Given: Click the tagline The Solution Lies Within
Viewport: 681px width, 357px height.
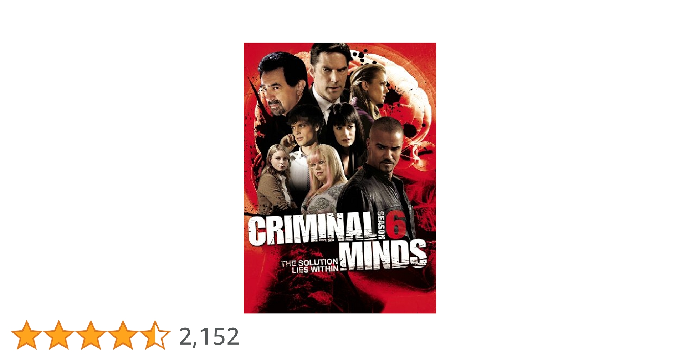Looking at the screenshot, I should [x=309, y=266].
